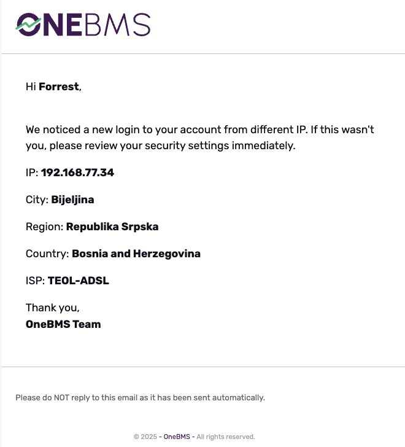The width and height of the screenshot is (405, 447).
Task: Click the © 2025 copyright text
Action: pos(145,437)
